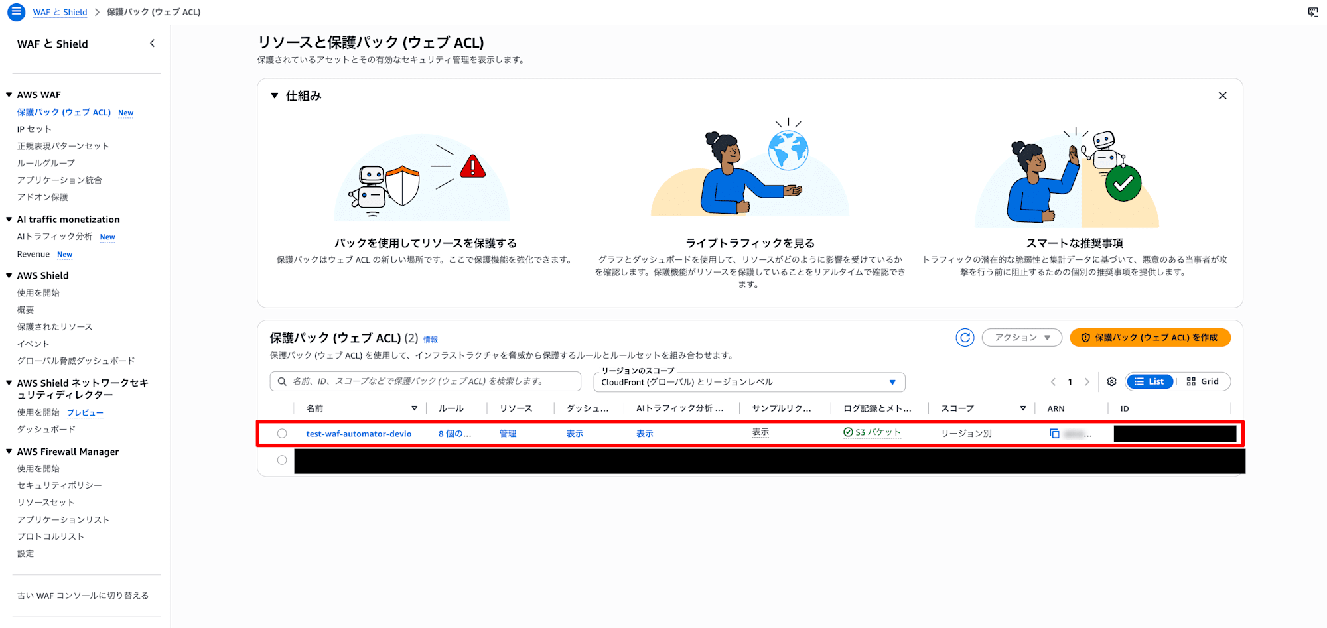The height and width of the screenshot is (628, 1327).
Task: Refresh the protection pack list
Action: [x=965, y=338]
